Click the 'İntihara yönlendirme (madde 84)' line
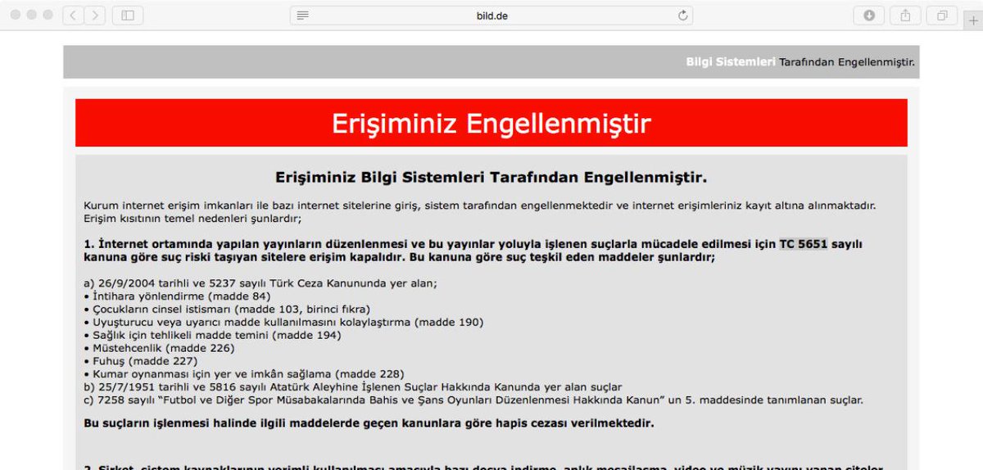This screenshot has height=470, width=983. pos(177,296)
